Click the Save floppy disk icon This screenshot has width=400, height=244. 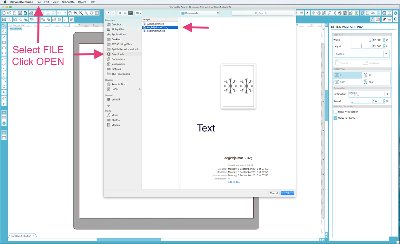click(x=20, y=13)
